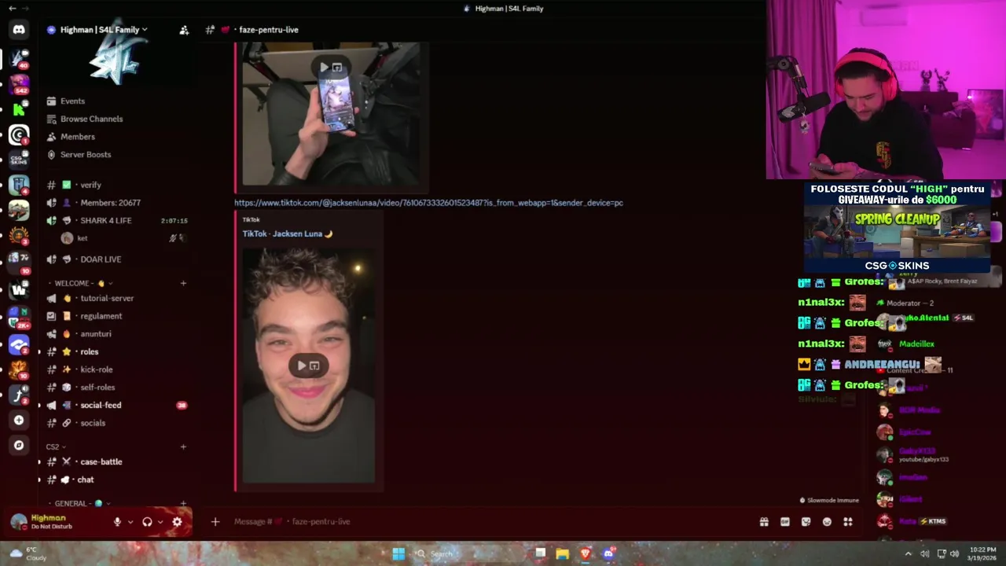Viewport: 1006px width, 566px height.
Task: Open Discord icon in taskbar
Action: click(x=608, y=553)
